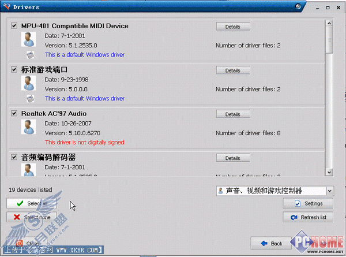Click MPU-401's 'This is a default Windows driver' text
Image resolution: width=346 pixels, height=257 pixels.
pos(85,55)
